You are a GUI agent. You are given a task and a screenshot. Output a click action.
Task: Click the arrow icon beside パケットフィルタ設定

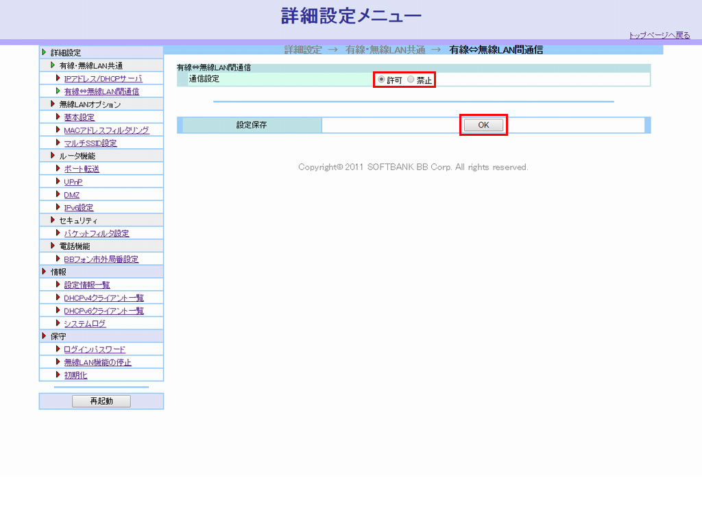[58, 233]
